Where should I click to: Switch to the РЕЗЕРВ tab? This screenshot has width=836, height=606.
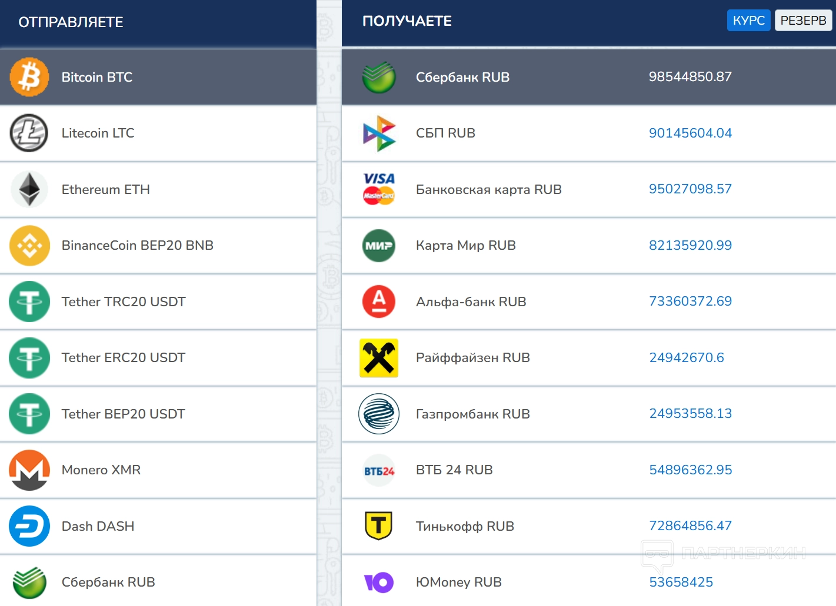pyautogui.click(x=803, y=21)
